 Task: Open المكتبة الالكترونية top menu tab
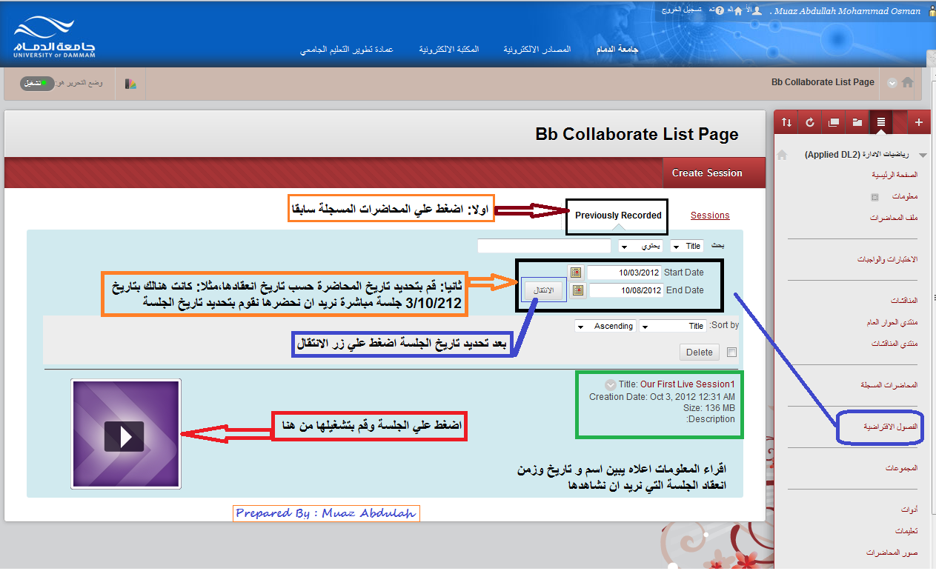point(449,50)
